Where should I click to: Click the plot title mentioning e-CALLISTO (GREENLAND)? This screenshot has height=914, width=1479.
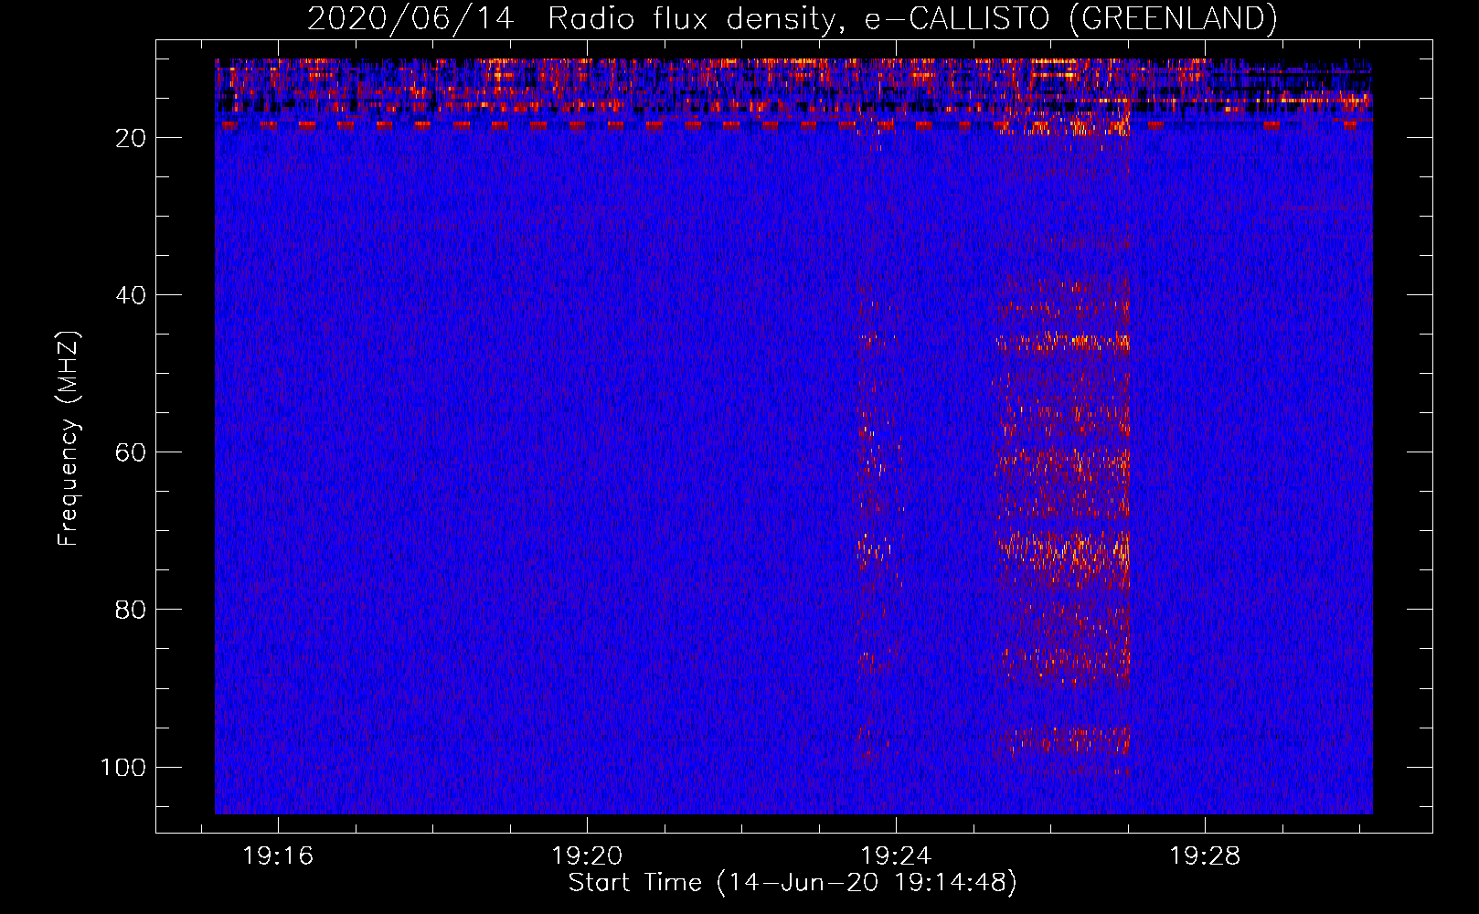tap(792, 18)
